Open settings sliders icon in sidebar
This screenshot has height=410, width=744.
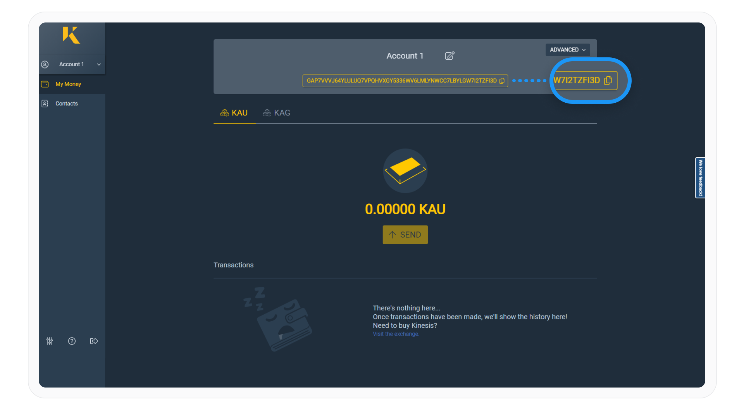click(50, 341)
